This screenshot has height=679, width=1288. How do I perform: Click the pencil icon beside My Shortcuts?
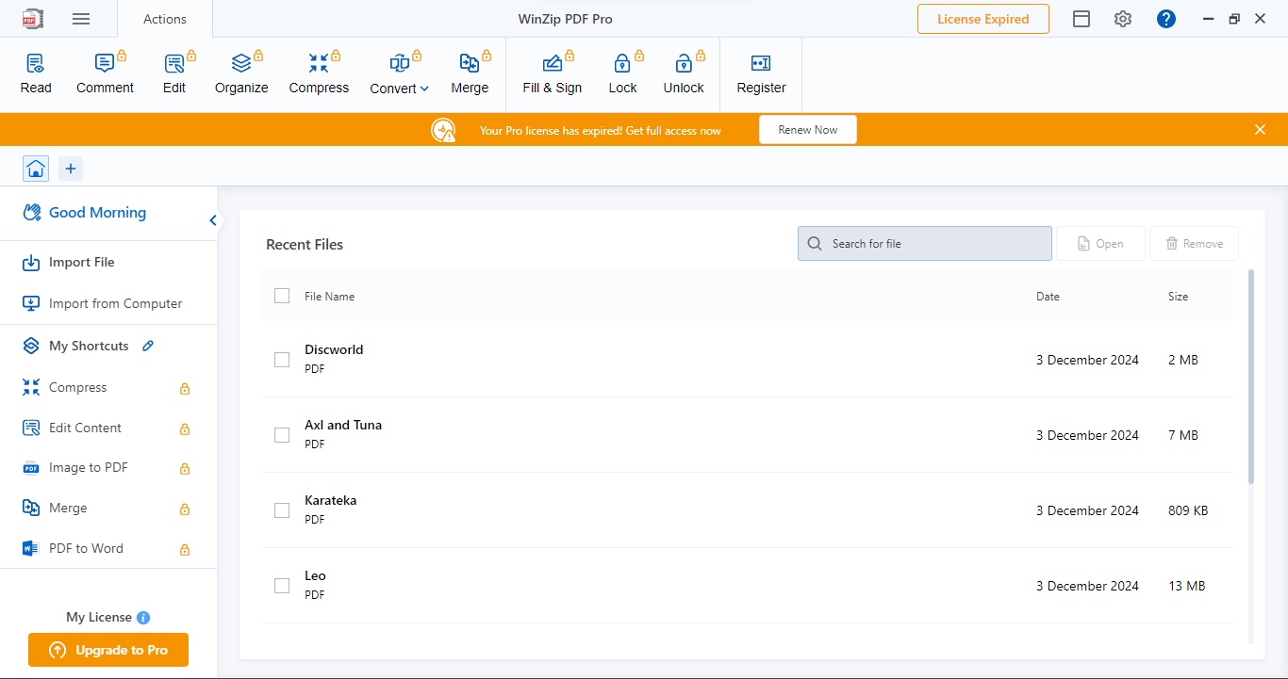148,346
